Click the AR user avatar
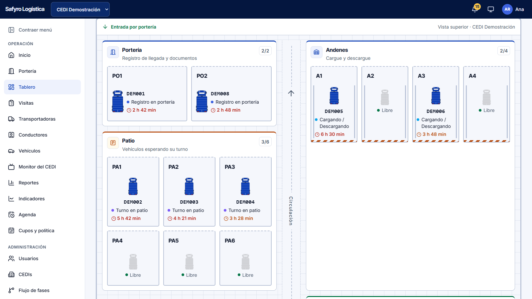 click(507, 9)
